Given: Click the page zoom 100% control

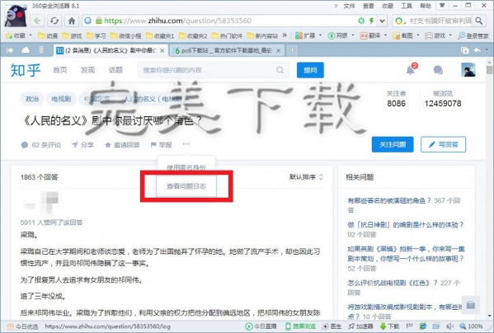Looking at the screenshot, I should click(x=471, y=326).
